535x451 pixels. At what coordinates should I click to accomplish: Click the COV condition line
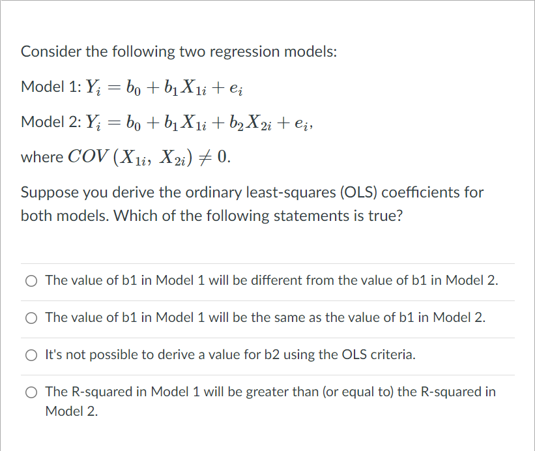click(124, 156)
